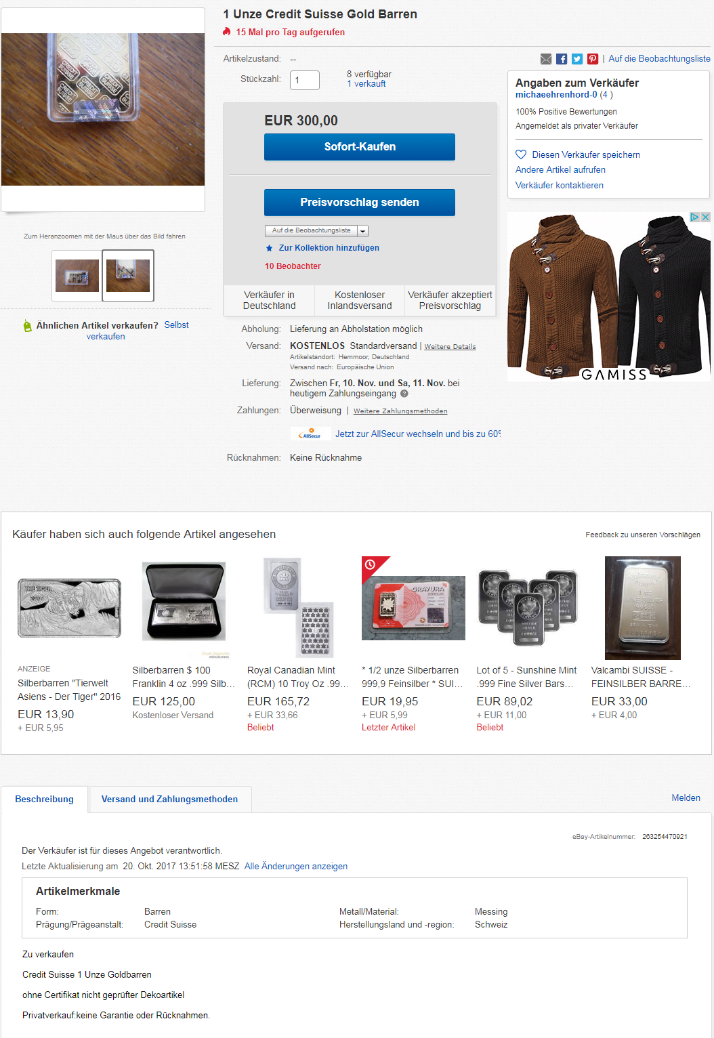714x1038 pixels.
Task: Select the second gold bar thumbnail
Action: click(x=128, y=276)
